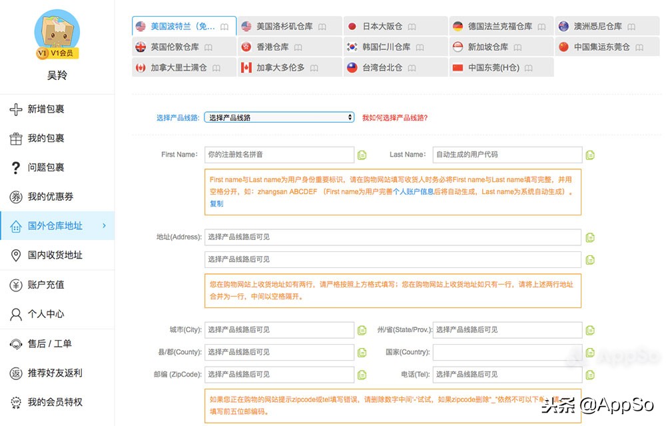Open the 新增包裹 sidebar icon
The width and height of the screenshot is (666, 426).
15,109
